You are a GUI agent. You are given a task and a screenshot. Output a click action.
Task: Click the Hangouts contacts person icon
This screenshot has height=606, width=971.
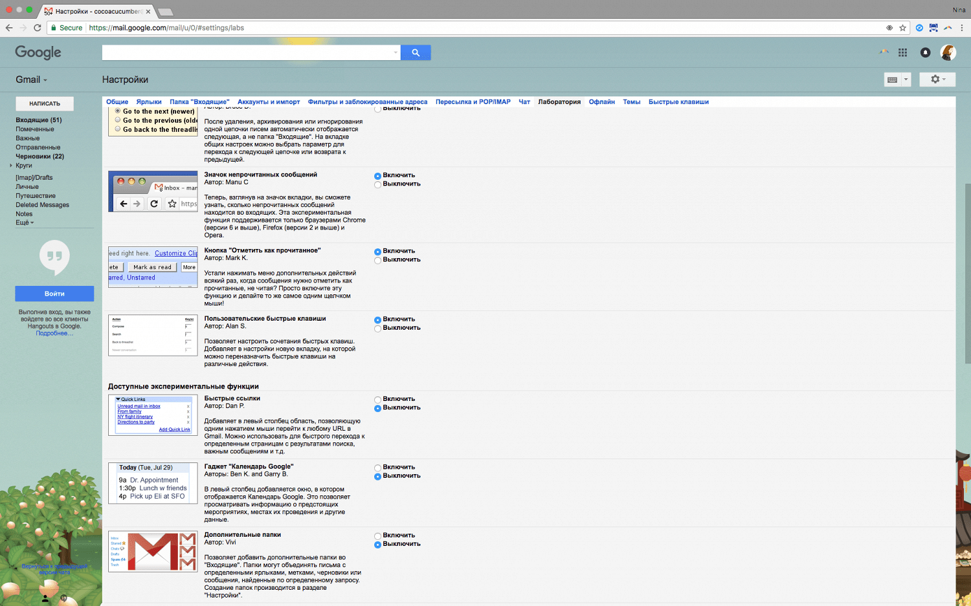45,599
